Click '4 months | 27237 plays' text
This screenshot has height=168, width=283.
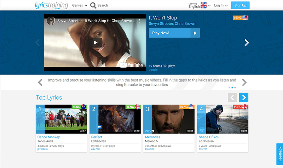pyautogui.click(x=51, y=146)
